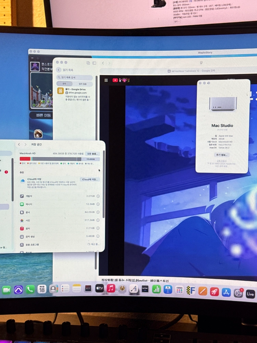
Task: Click the red rocket app in Dock
Action: (x=215, y=292)
